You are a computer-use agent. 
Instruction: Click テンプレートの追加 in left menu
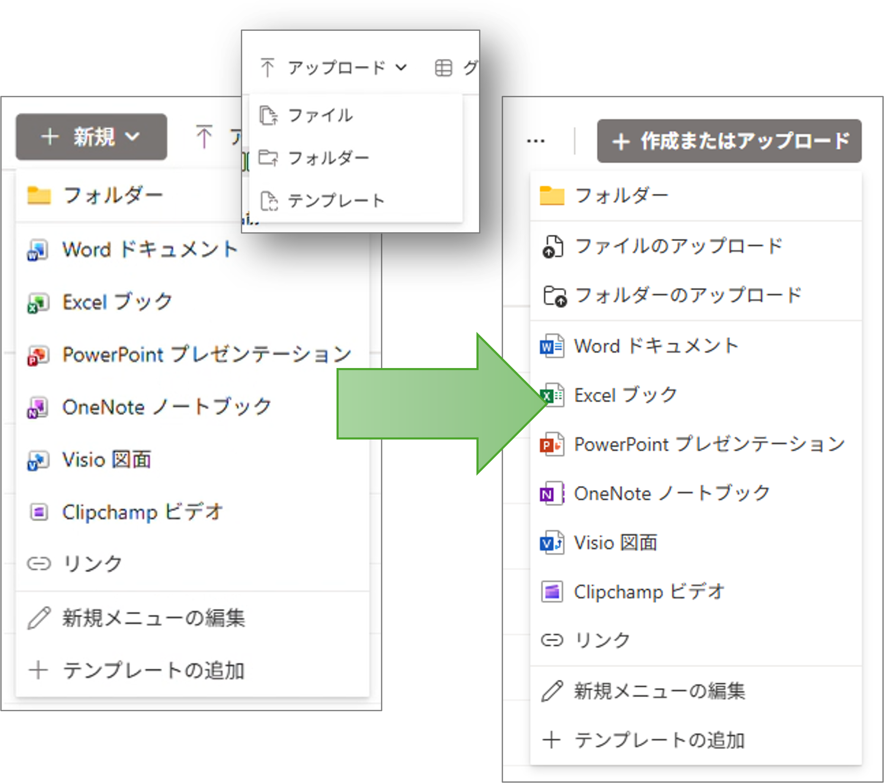click(x=153, y=671)
